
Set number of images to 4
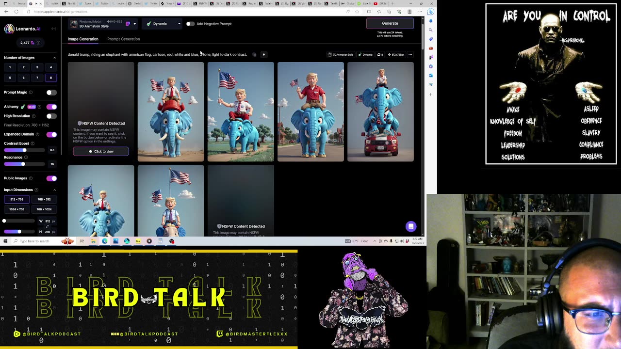(50, 67)
